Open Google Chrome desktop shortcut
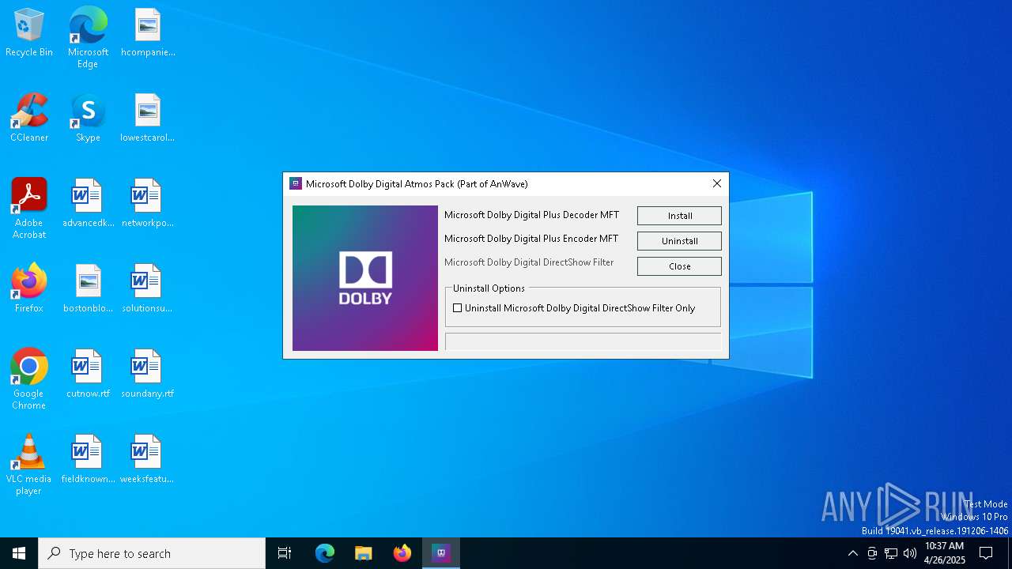This screenshot has height=569, width=1012. pyautogui.click(x=29, y=379)
